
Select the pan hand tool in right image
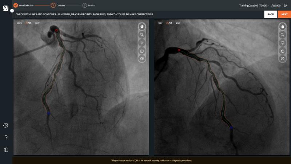click(282, 27)
